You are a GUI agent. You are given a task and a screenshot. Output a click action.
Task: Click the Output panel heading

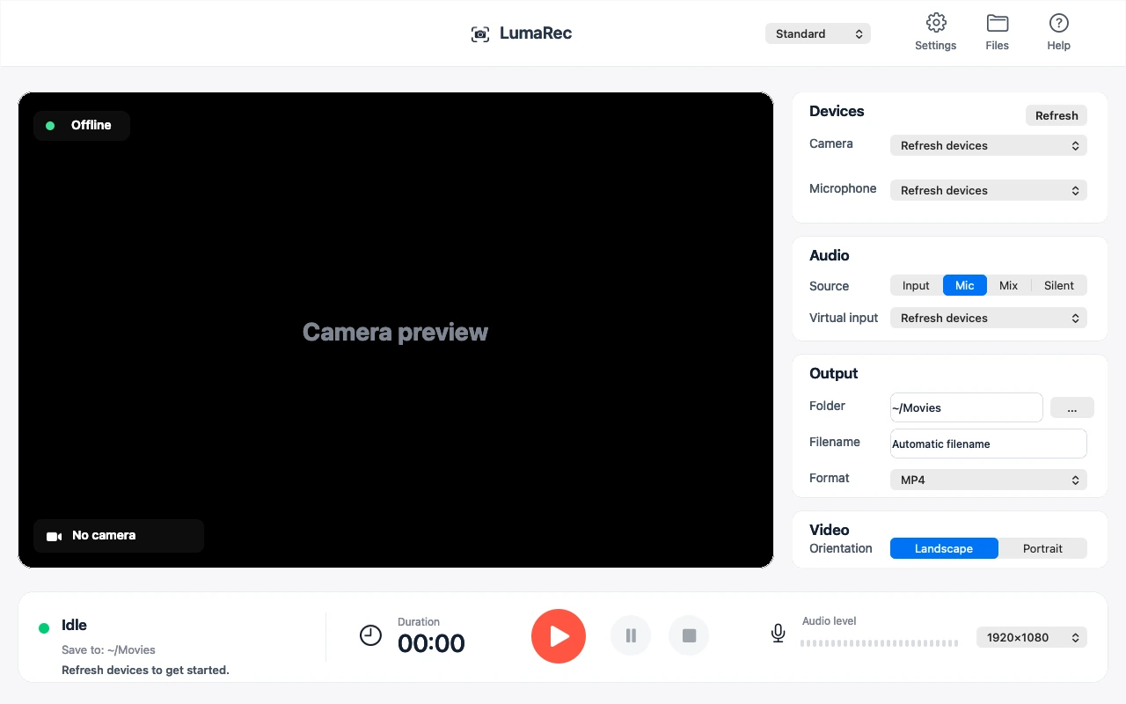point(833,373)
